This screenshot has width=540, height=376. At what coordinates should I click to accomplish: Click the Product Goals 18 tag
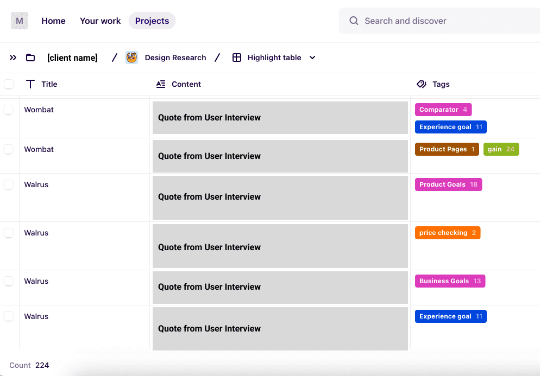point(448,184)
